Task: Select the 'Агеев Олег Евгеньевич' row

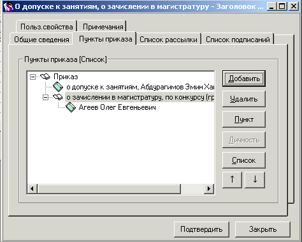Action: point(117,107)
